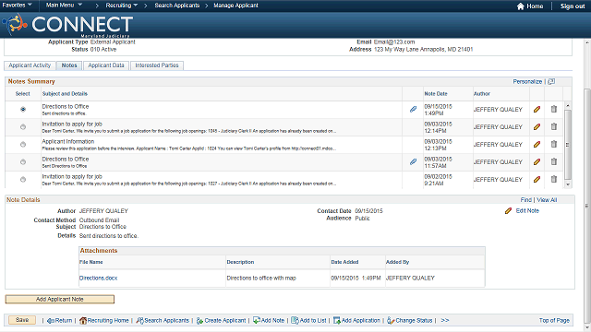Show more actions with >> link

(445, 320)
